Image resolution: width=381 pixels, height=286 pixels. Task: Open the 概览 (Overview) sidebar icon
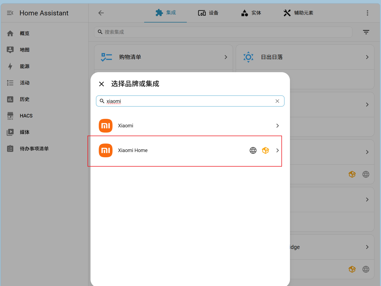(10, 33)
